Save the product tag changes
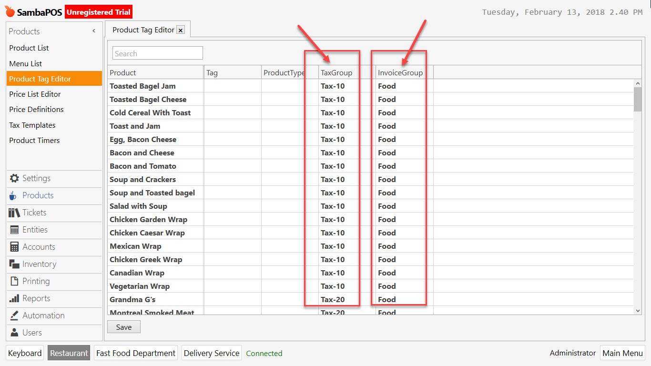Viewport: 651px width, 366px height. pos(124,327)
